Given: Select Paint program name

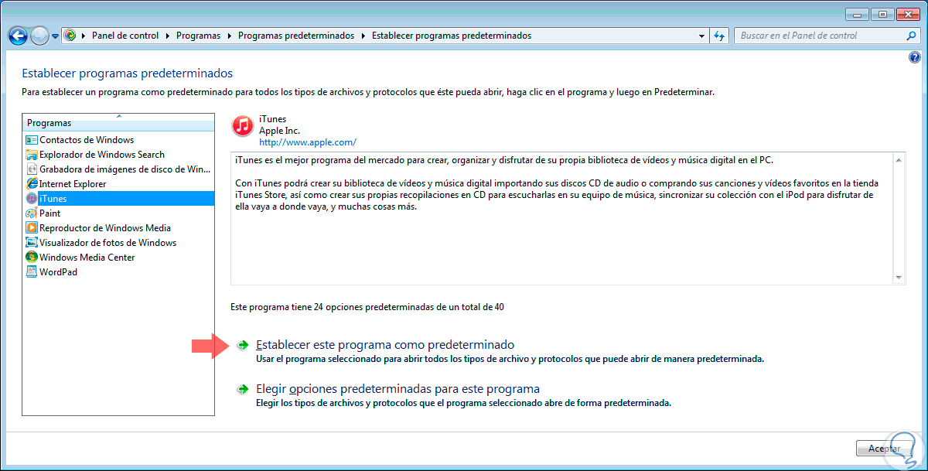Looking at the screenshot, I should [x=50, y=213].
